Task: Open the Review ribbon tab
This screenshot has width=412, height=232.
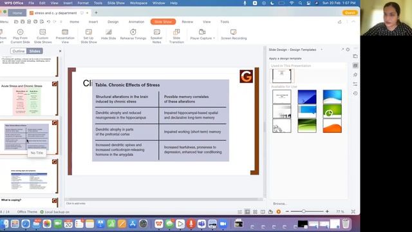Action: coord(187,22)
